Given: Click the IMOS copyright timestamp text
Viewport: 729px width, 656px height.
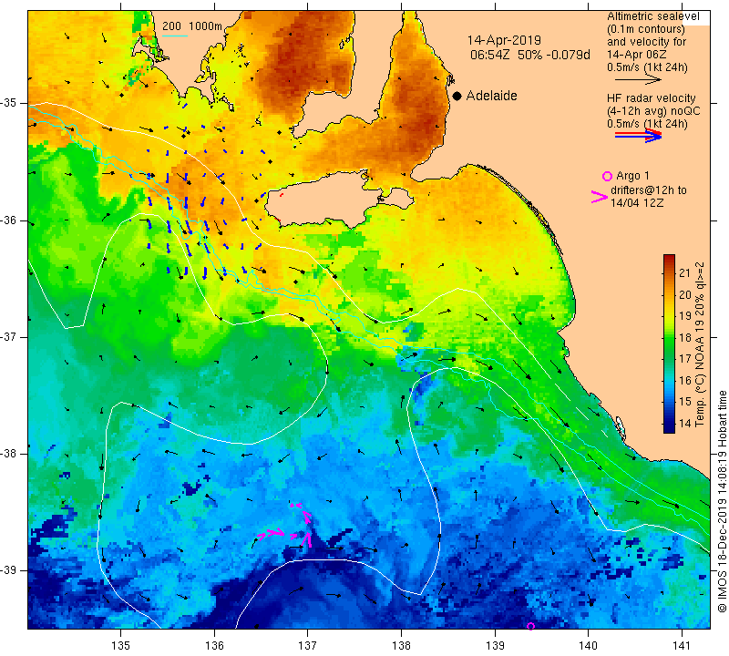Looking at the screenshot, I should coord(722,501).
